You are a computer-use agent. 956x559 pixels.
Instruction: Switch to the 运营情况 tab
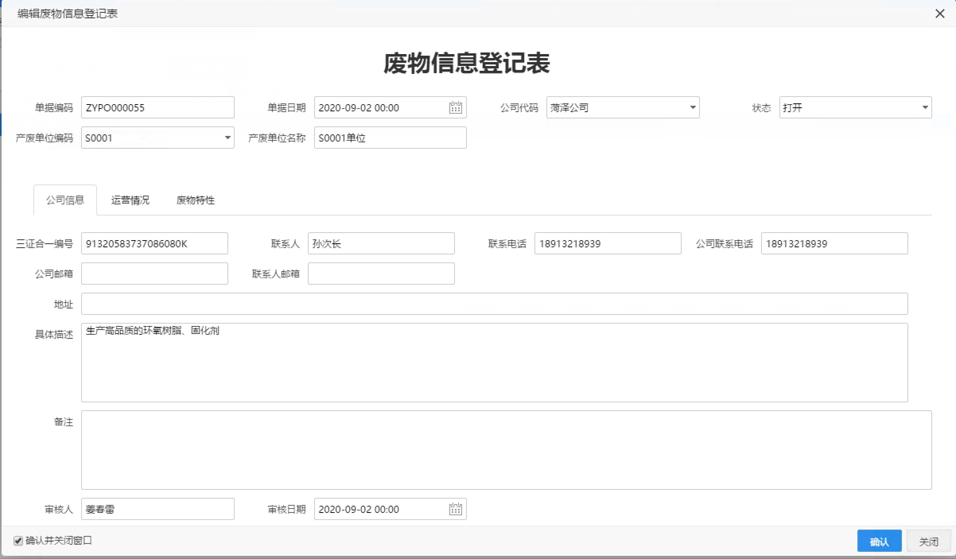[130, 200]
